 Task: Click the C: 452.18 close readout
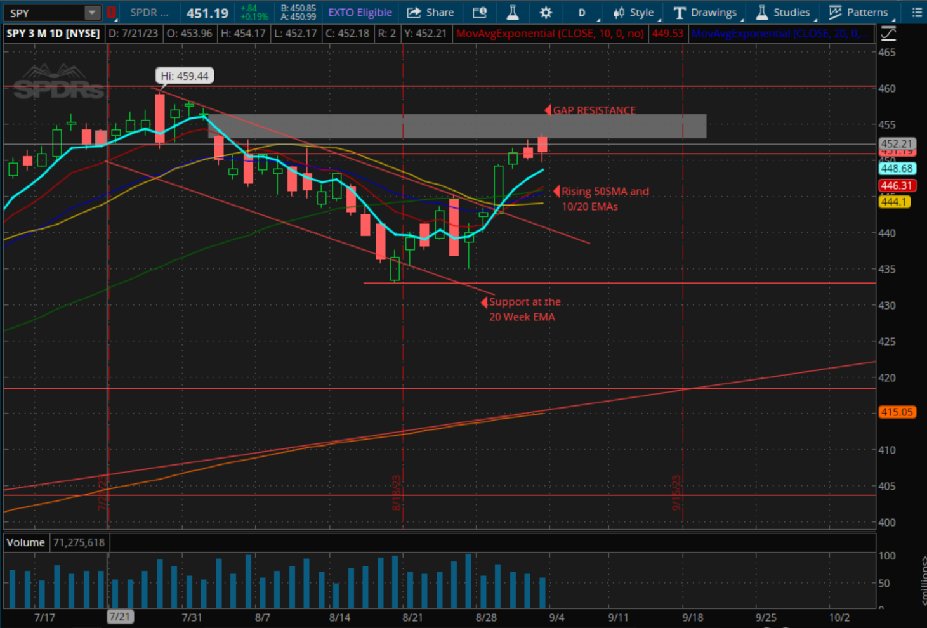(348, 33)
